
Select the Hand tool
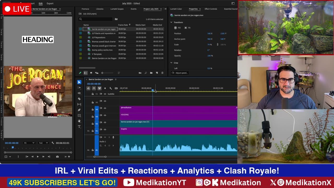coord(79,121)
